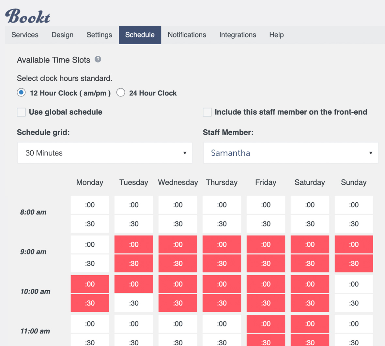385x346 pixels.
Task: Click the Bookt logo
Action: click(x=28, y=16)
